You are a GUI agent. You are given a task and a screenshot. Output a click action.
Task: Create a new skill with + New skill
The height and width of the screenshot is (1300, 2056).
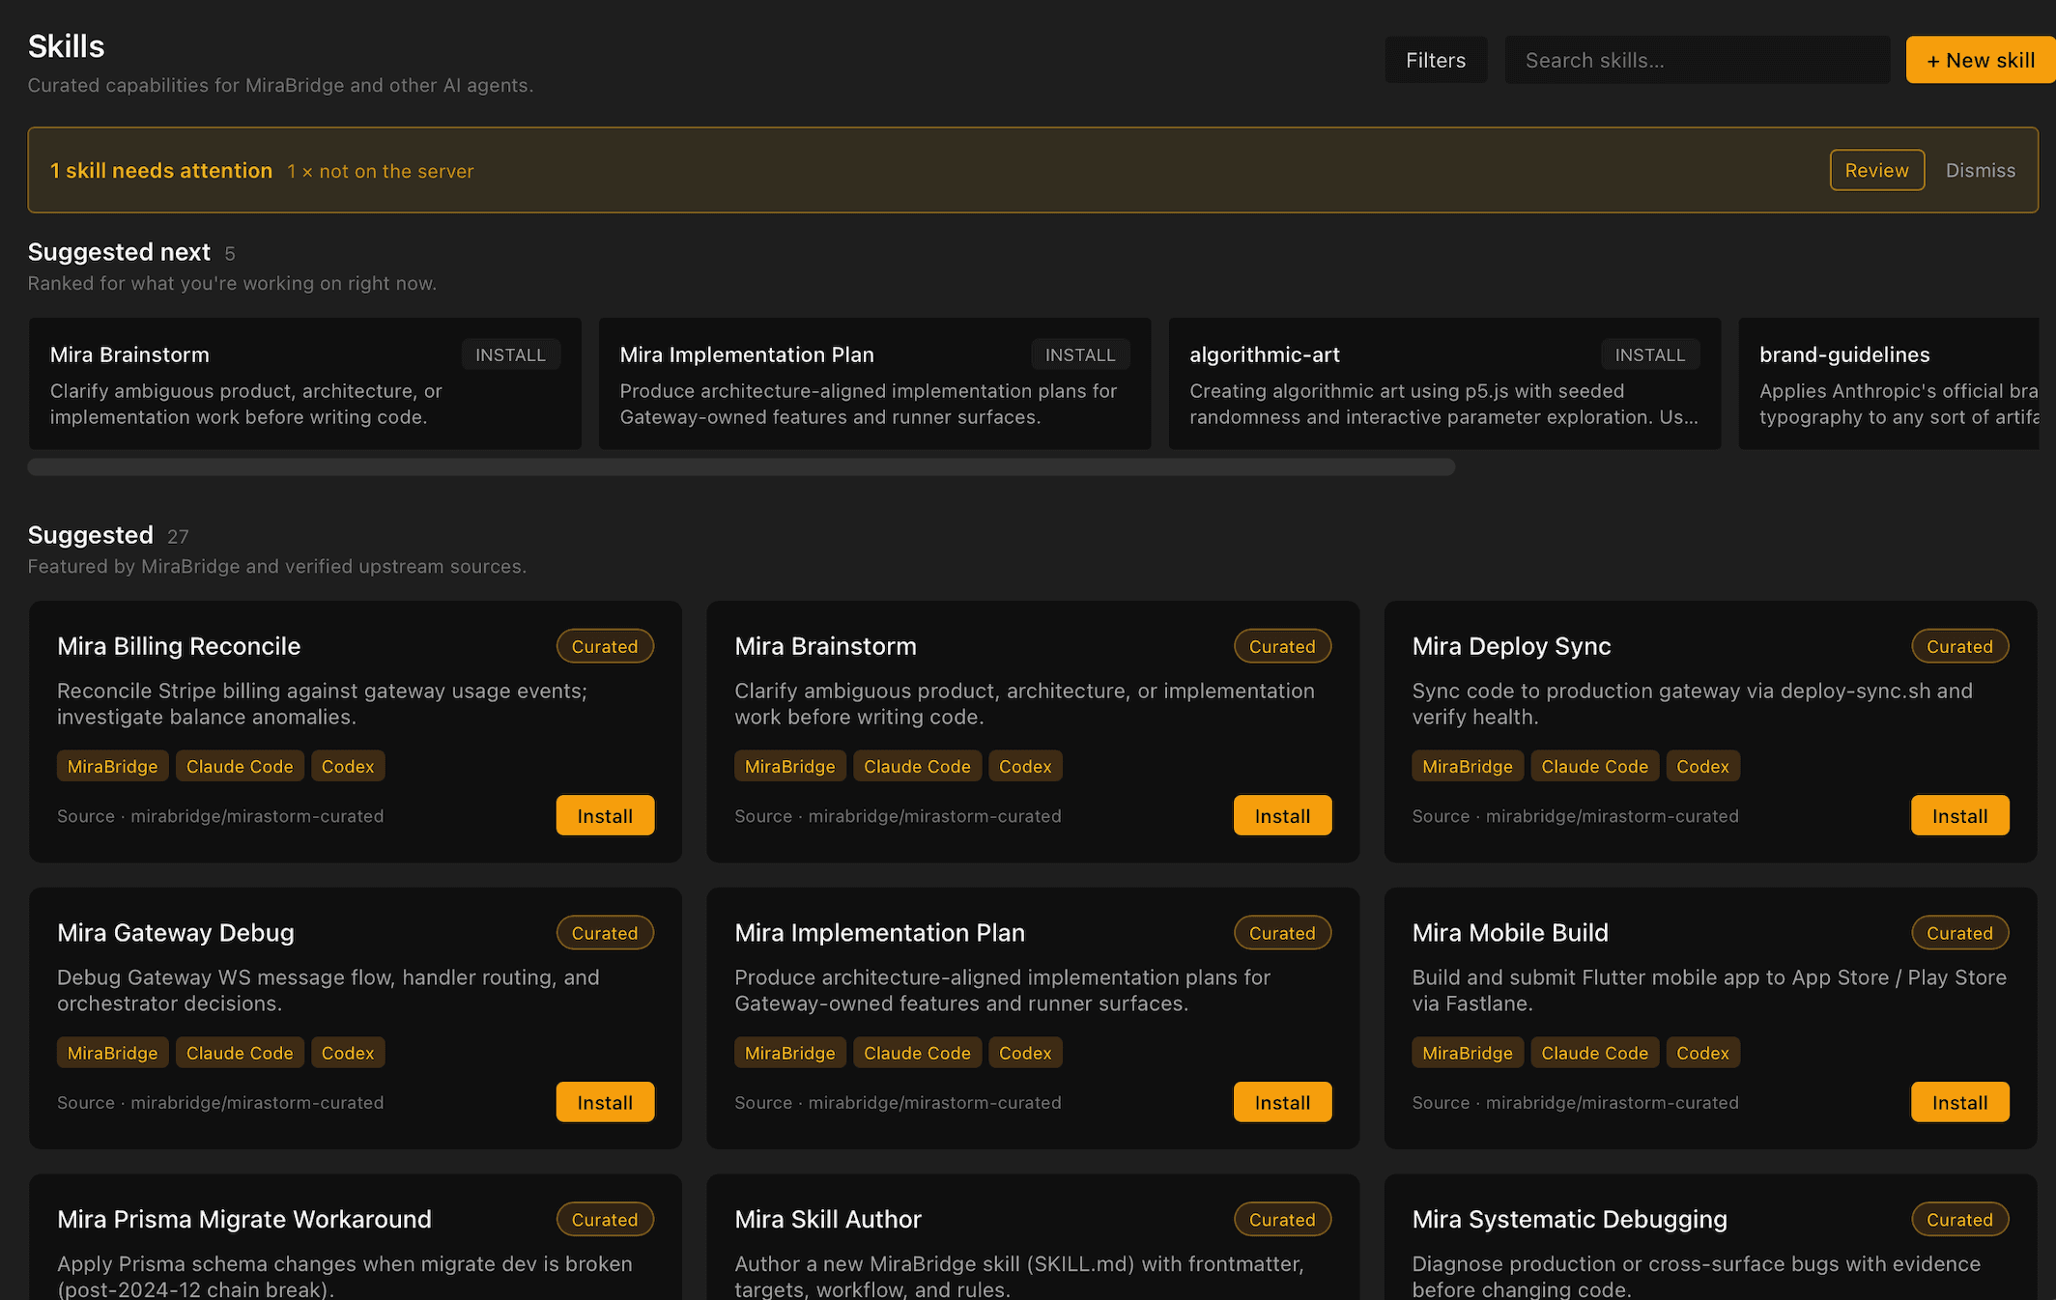[x=1981, y=60]
